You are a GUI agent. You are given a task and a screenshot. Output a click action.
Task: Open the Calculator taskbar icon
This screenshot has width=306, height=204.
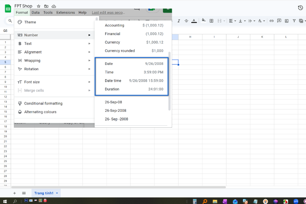(x=195, y=201)
